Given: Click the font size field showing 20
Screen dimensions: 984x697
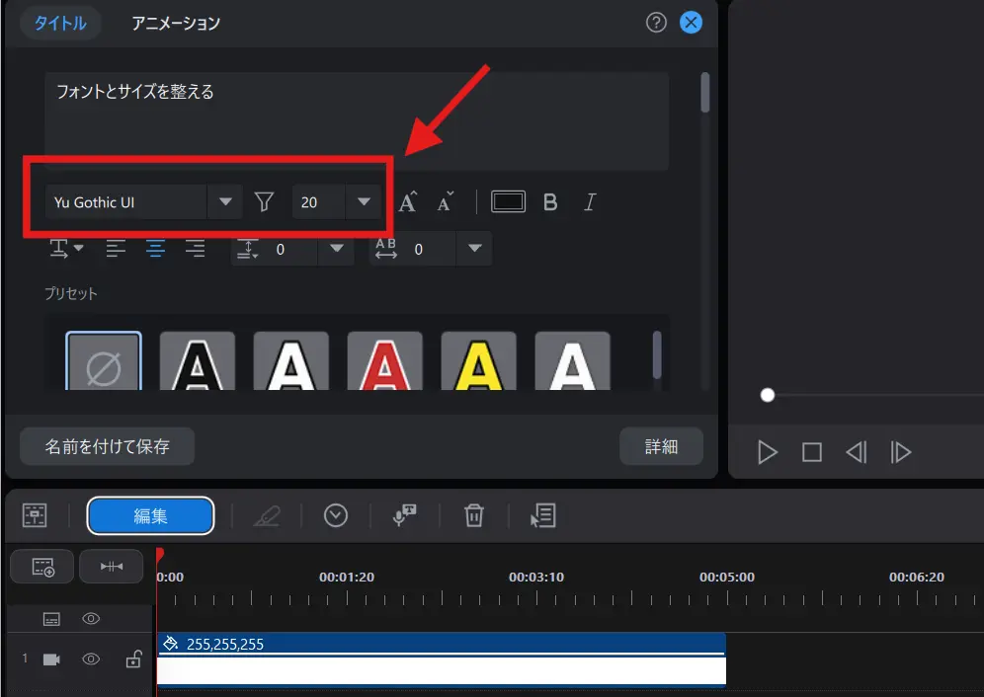Looking at the screenshot, I should tap(318, 202).
